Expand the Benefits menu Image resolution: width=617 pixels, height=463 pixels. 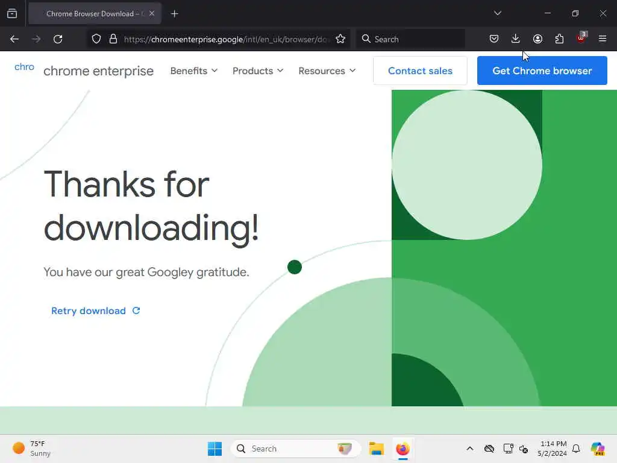tap(193, 71)
